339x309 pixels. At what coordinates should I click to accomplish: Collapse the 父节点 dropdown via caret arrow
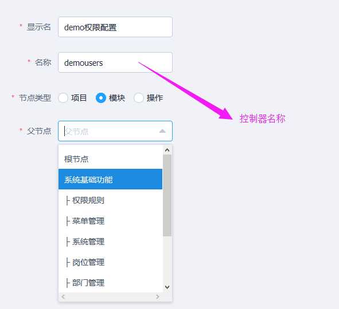(162, 131)
